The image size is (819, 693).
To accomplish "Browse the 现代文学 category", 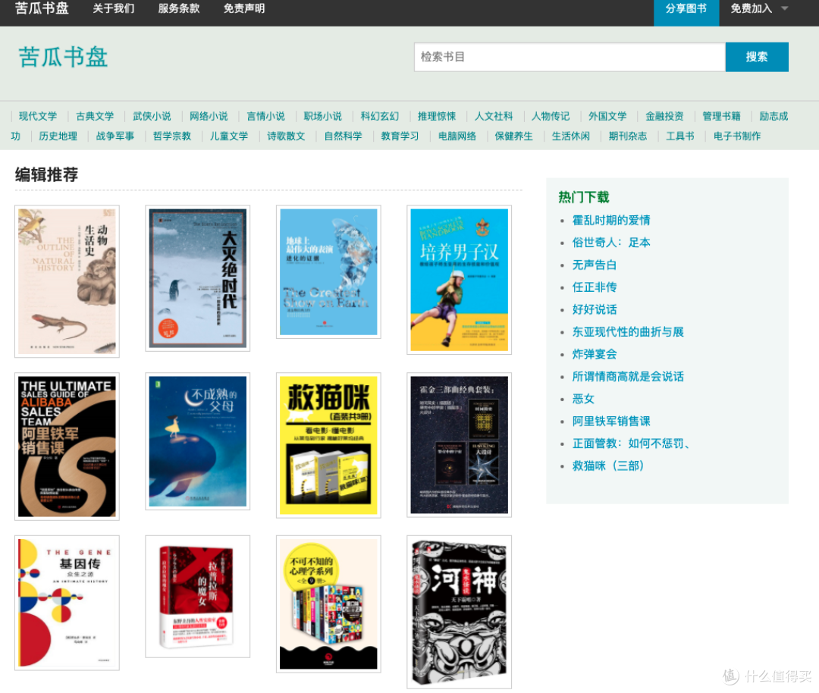I will pos(36,116).
